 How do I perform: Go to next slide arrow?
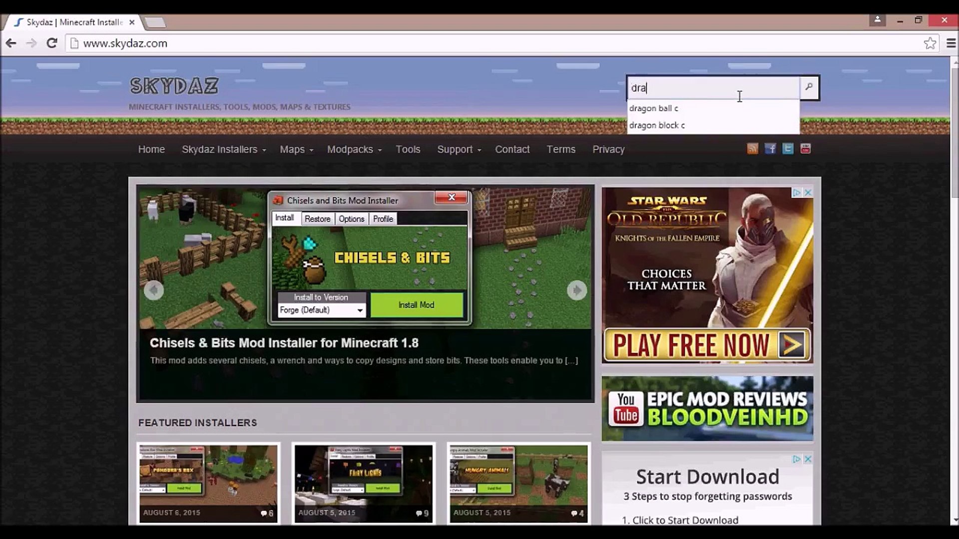[576, 290]
